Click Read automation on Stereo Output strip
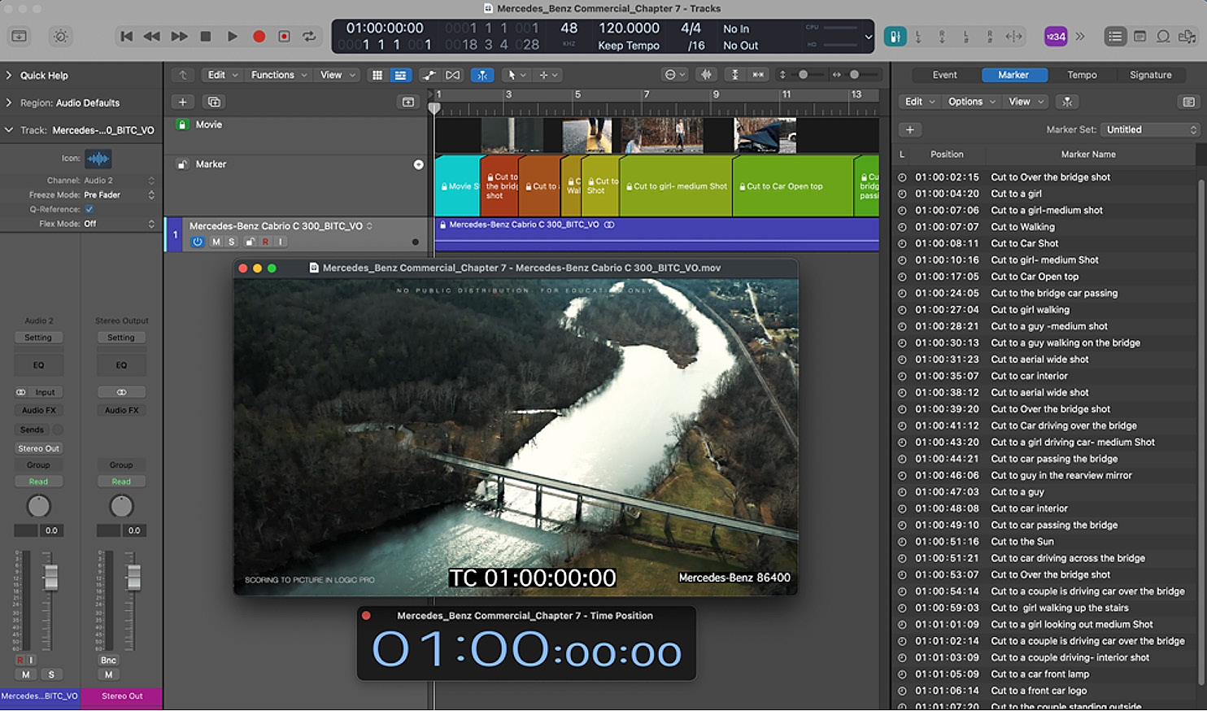This screenshot has height=711, width=1207. (x=121, y=482)
